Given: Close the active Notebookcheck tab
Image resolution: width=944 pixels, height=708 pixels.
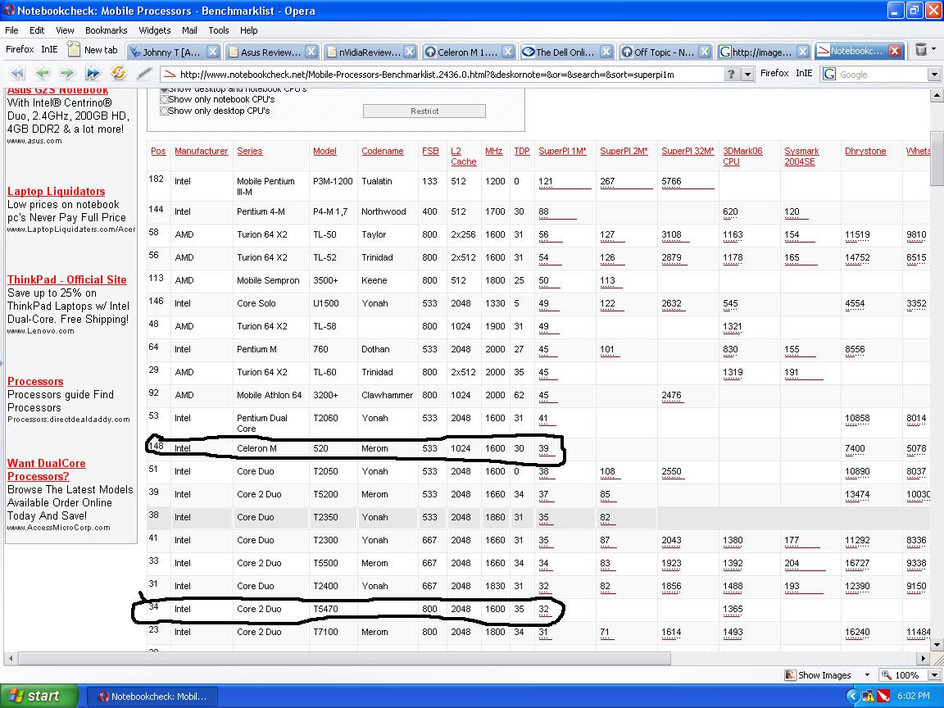Looking at the screenshot, I should coord(895,51).
